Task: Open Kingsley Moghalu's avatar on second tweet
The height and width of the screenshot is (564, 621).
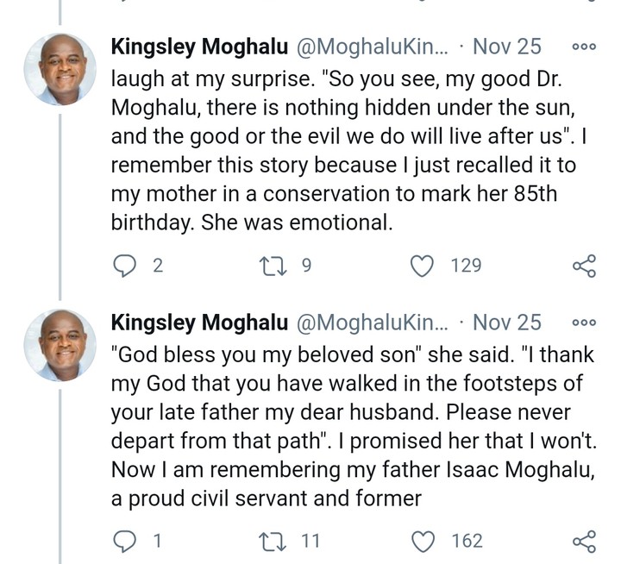Action: coord(60,345)
